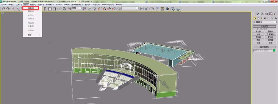Open the reference coordinate system dropdown

click(76, 8)
